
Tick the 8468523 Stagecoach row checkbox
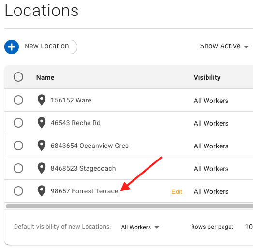point(18,168)
